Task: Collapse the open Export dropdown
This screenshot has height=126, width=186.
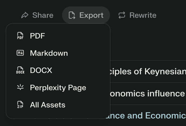Action: coord(86,15)
